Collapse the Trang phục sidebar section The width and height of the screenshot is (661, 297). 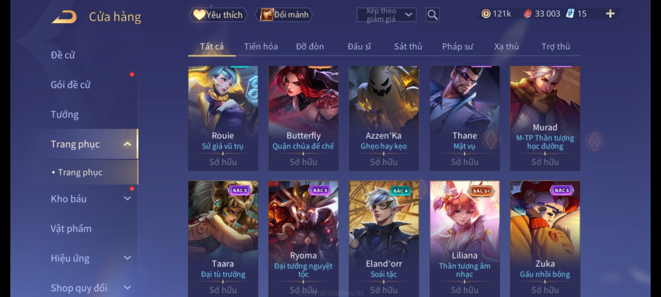[x=127, y=144]
